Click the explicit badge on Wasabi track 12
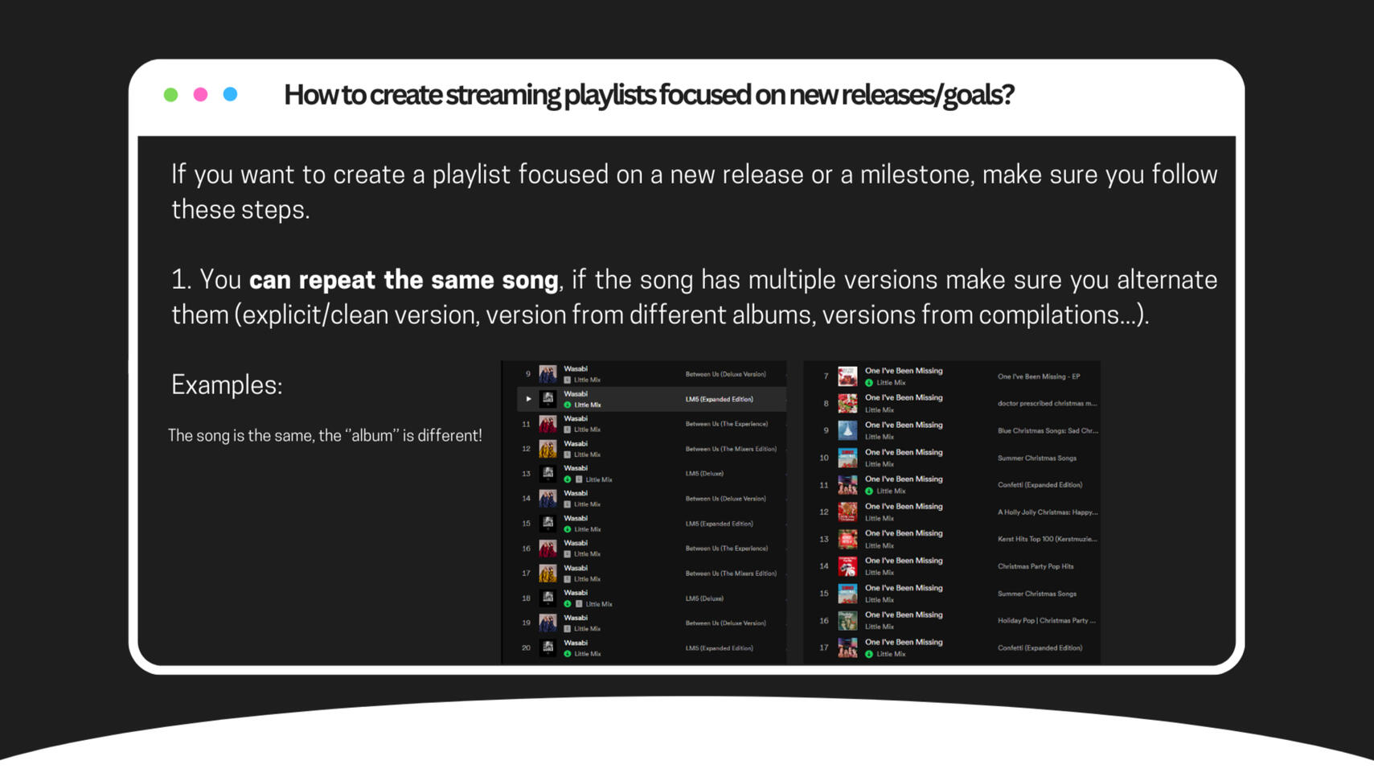This screenshot has height=773, width=1374. (x=568, y=454)
